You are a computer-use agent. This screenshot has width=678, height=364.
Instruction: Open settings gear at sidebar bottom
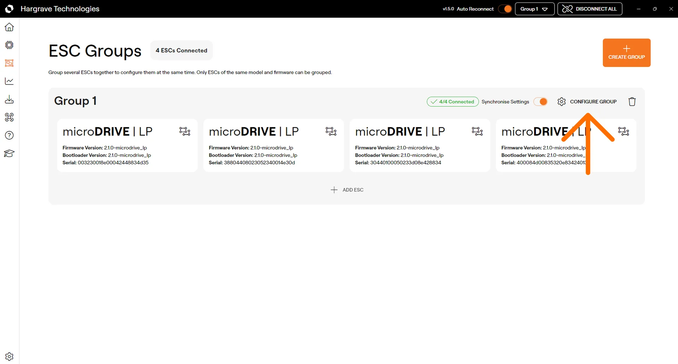pyautogui.click(x=9, y=357)
